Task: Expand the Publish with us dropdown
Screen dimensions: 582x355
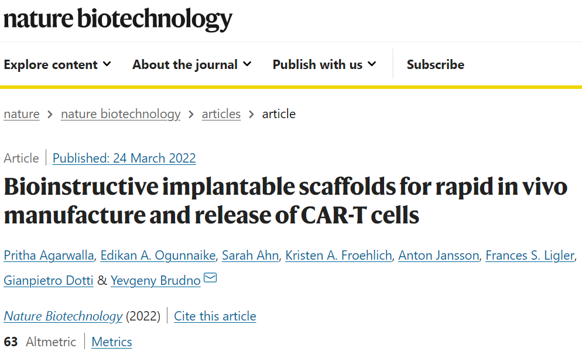Action: coord(324,64)
